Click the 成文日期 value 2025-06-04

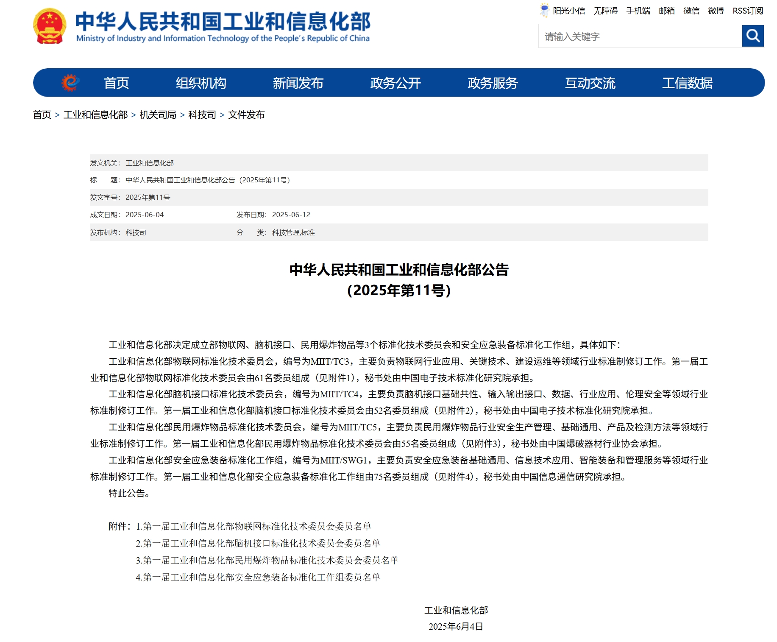[x=145, y=215]
